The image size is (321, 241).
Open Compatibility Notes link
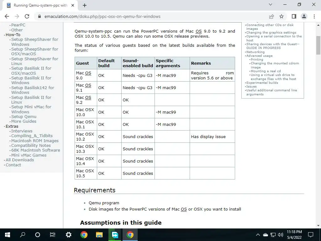31,146
